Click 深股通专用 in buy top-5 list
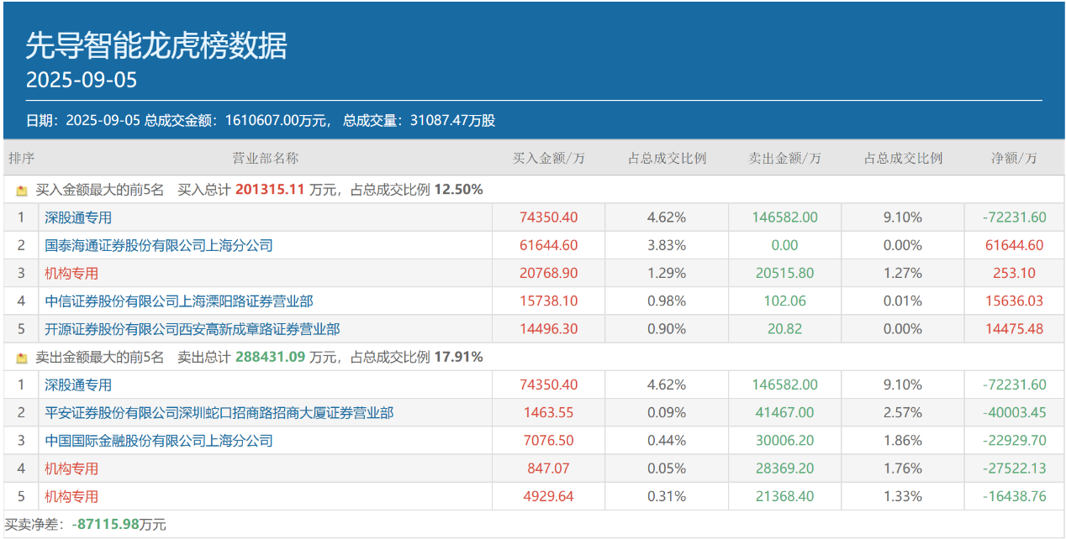1066x539 pixels. point(78,217)
